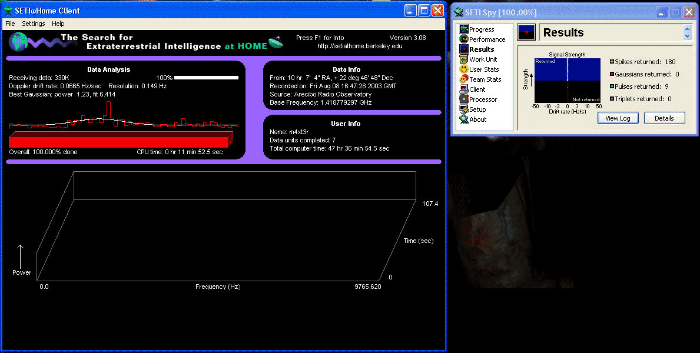Click the 'Total computer time' text line

pyautogui.click(x=330, y=149)
